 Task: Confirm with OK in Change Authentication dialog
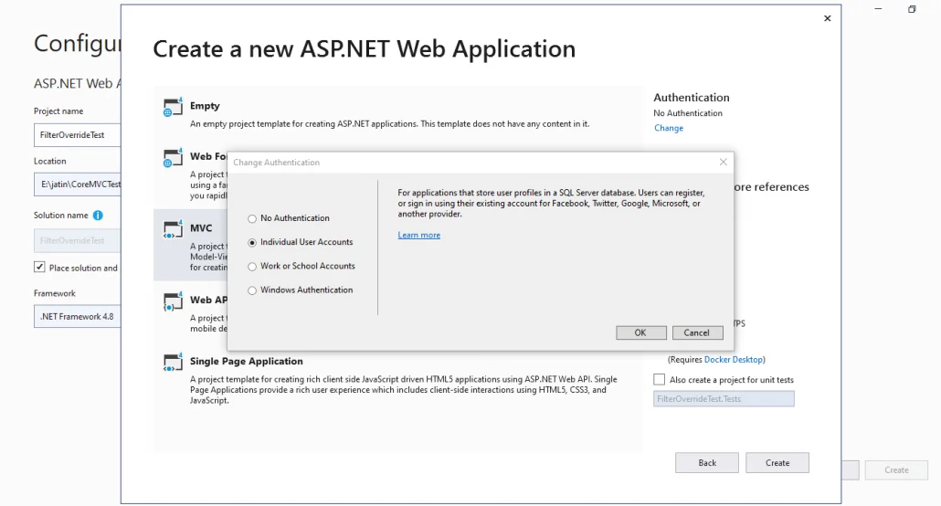click(641, 332)
